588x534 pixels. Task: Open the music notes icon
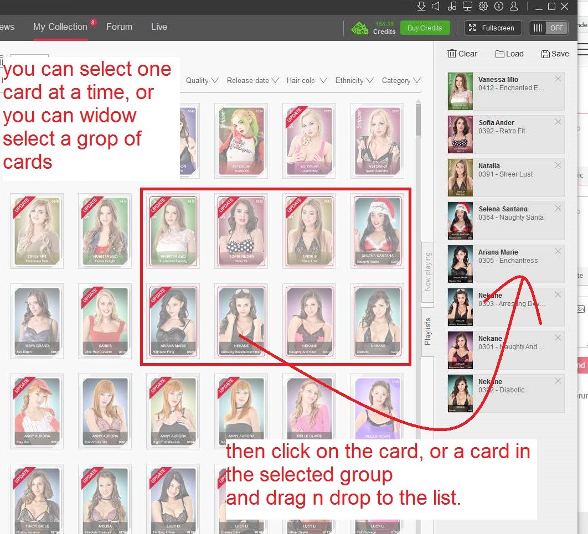click(452, 6)
